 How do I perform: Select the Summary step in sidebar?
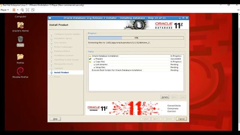coord(58,68)
